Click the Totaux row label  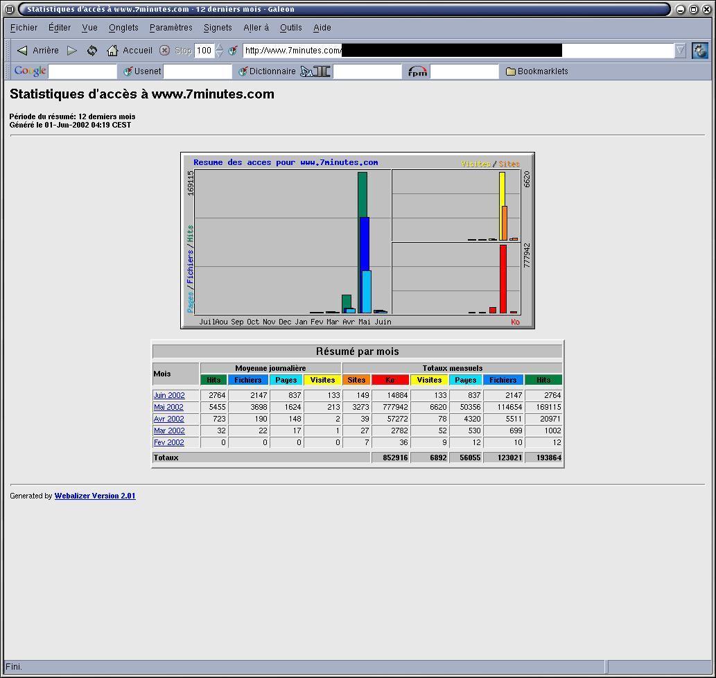[x=261, y=458]
